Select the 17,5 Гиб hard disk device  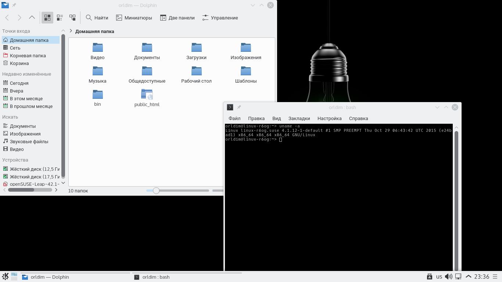click(31, 177)
